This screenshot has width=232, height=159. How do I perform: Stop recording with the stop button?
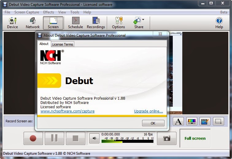point(75,139)
